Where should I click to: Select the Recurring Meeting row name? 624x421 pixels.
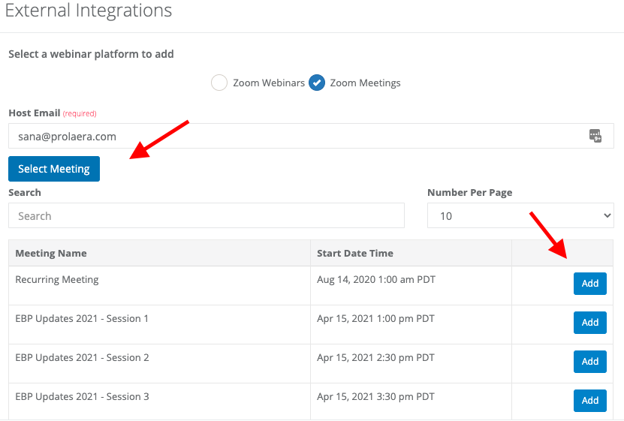(57, 280)
